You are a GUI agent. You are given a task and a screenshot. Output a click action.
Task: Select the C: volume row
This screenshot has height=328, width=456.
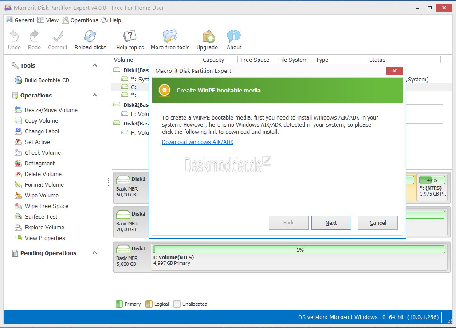[x=130, y=87]
